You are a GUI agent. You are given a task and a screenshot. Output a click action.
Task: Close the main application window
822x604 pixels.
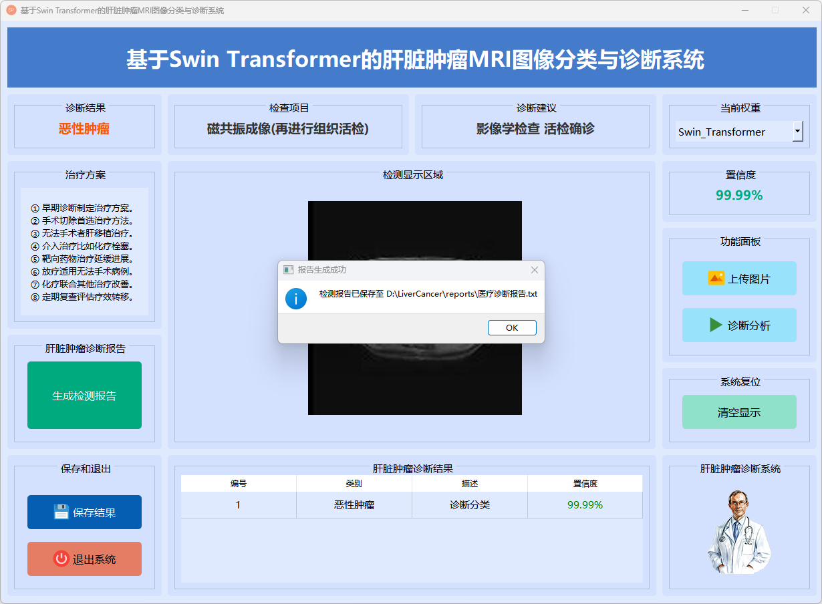tap(805, 10)
